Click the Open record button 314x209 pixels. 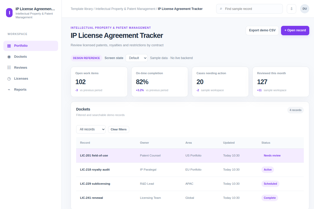[x=295, y=30]
